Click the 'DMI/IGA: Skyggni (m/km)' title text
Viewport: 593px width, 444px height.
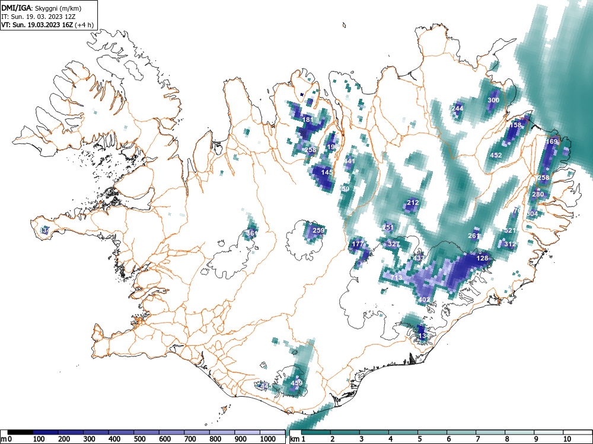click(42, 8)
